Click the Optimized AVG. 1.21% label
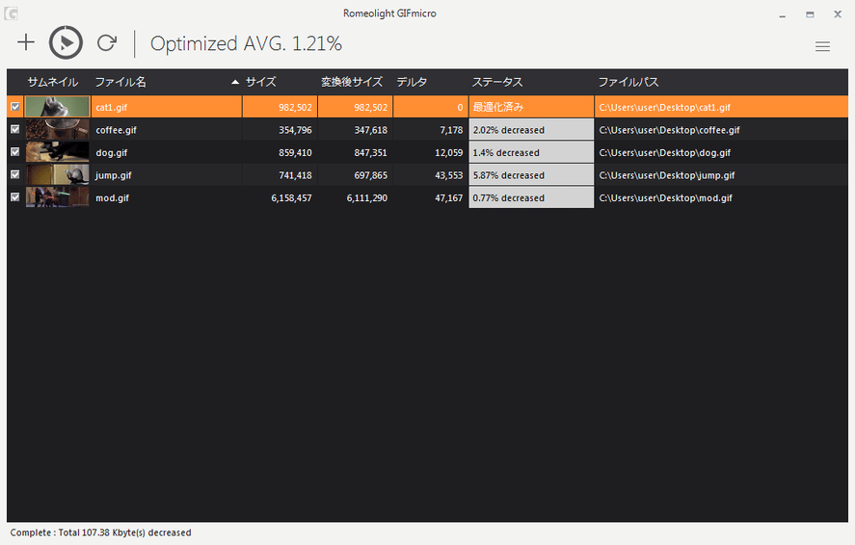This screenshot has width=855, height=545. click(x=246, y=43)
